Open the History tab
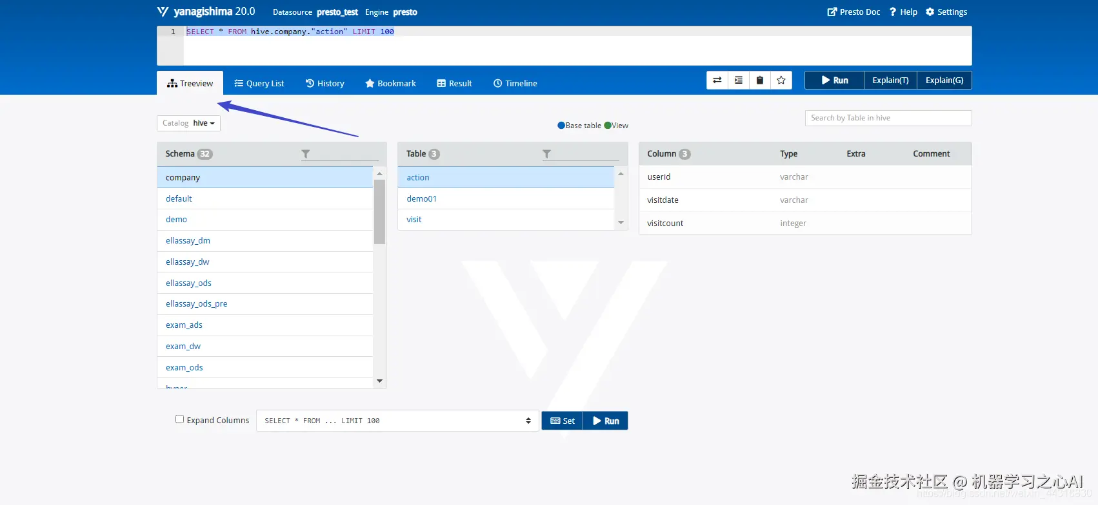The width and height of the screenshot is (1098, 505). [325, 83]
